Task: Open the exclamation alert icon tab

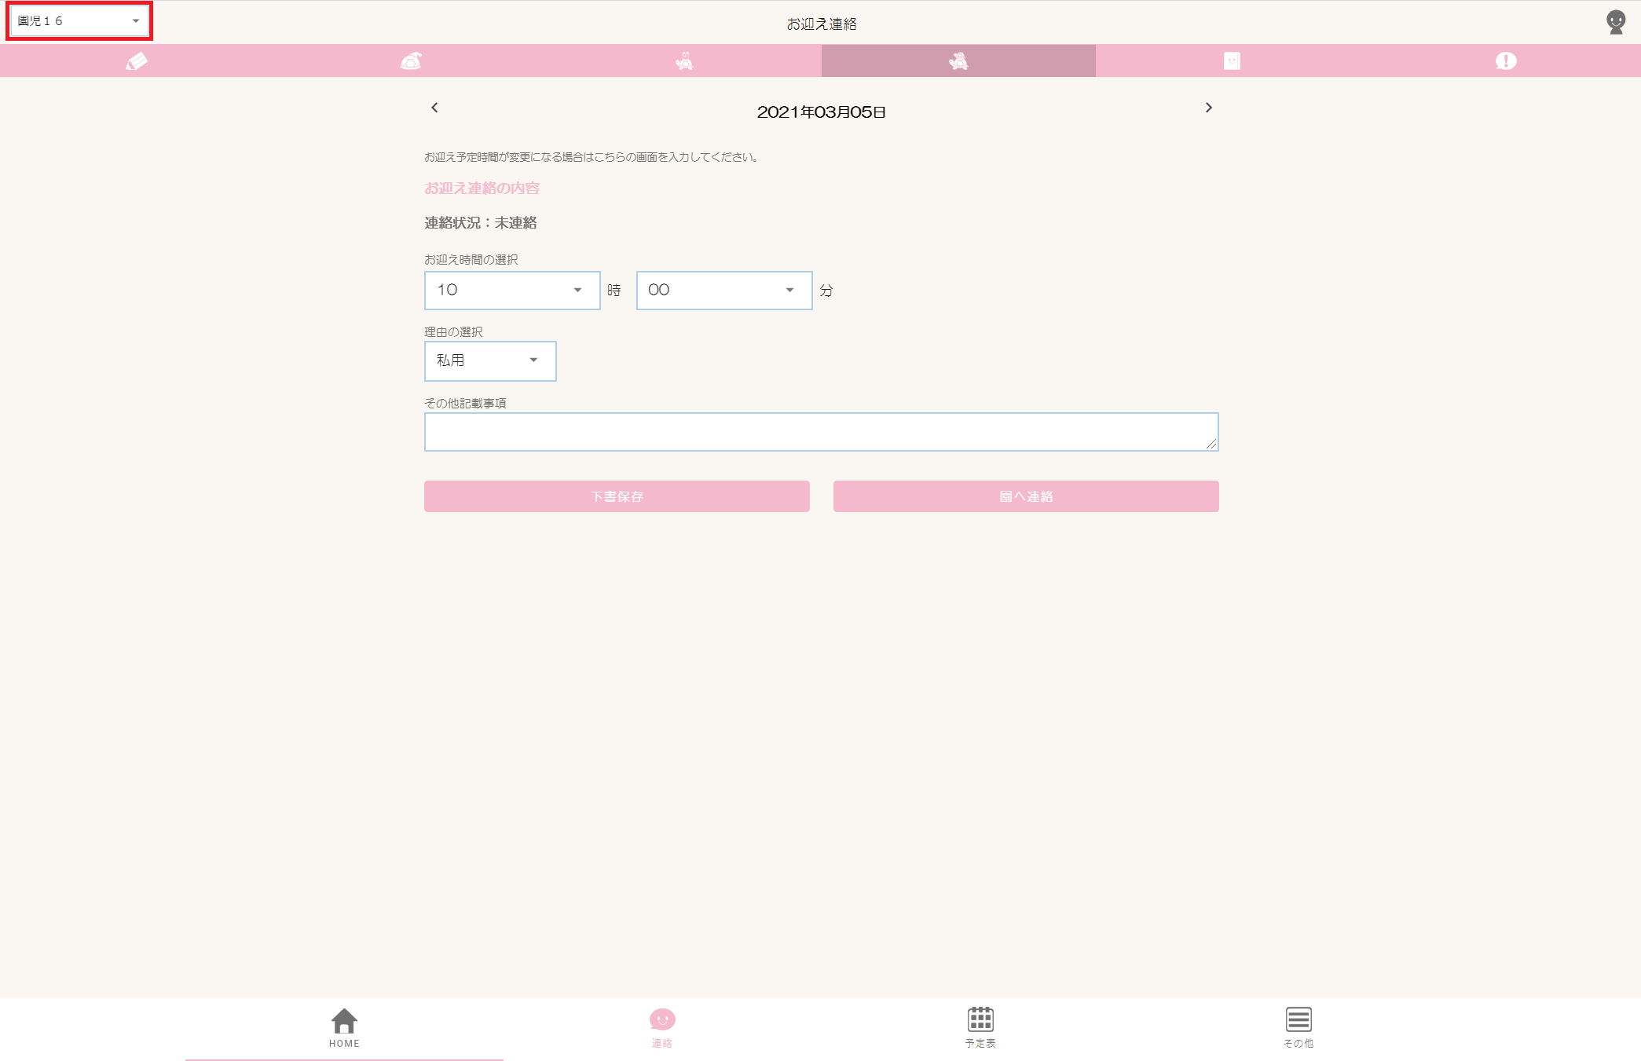Action: point(1505,61)
